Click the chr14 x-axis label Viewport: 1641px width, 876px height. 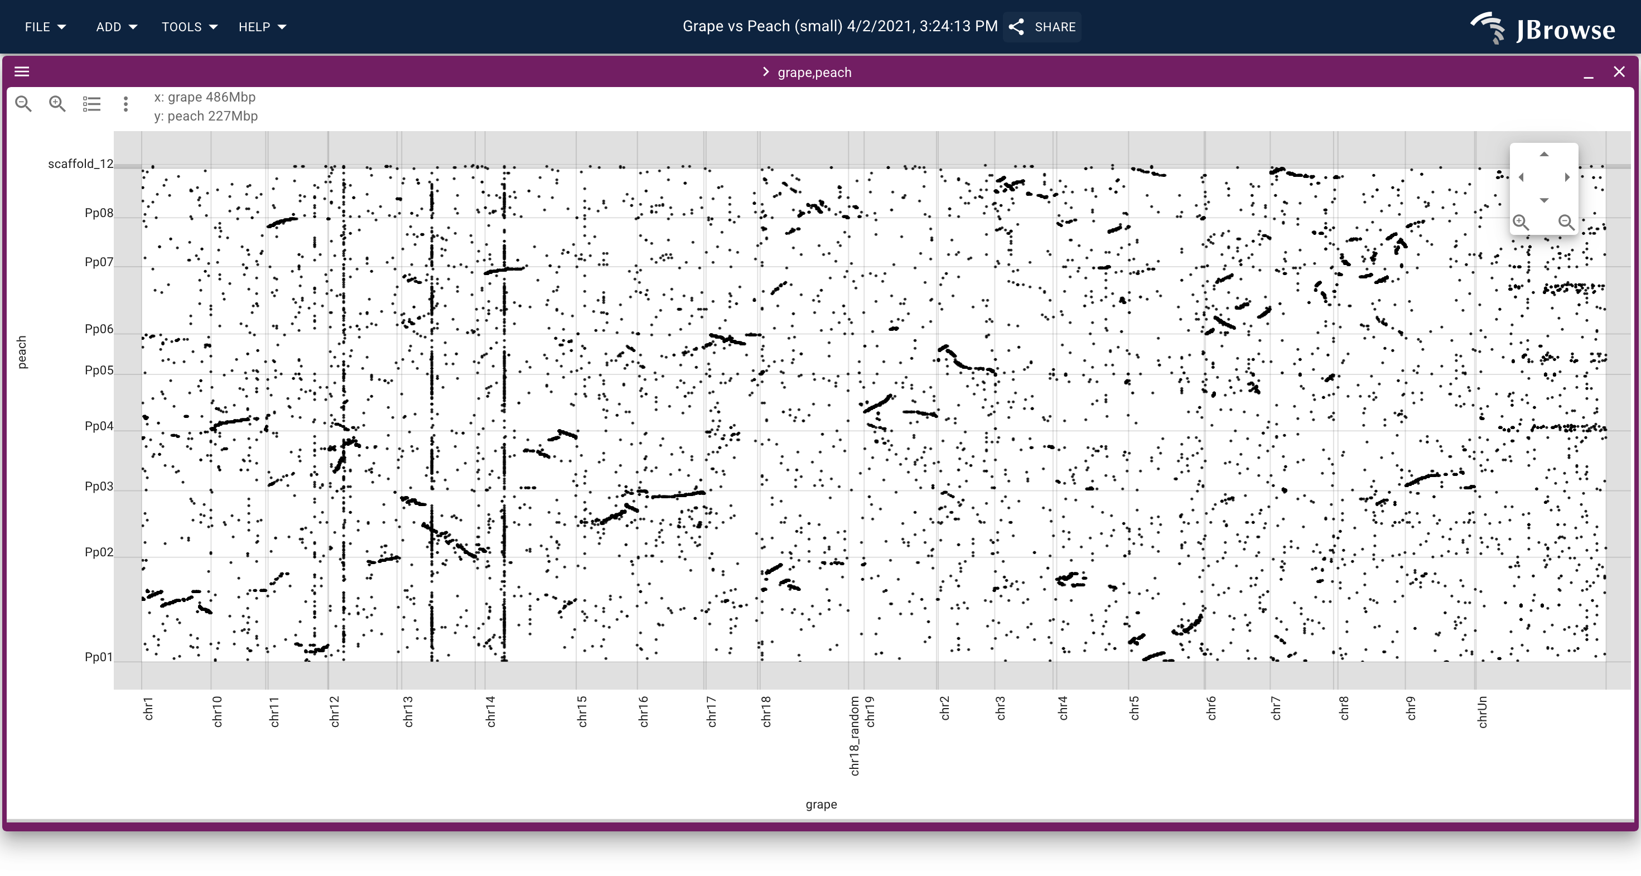click(490, 711)
